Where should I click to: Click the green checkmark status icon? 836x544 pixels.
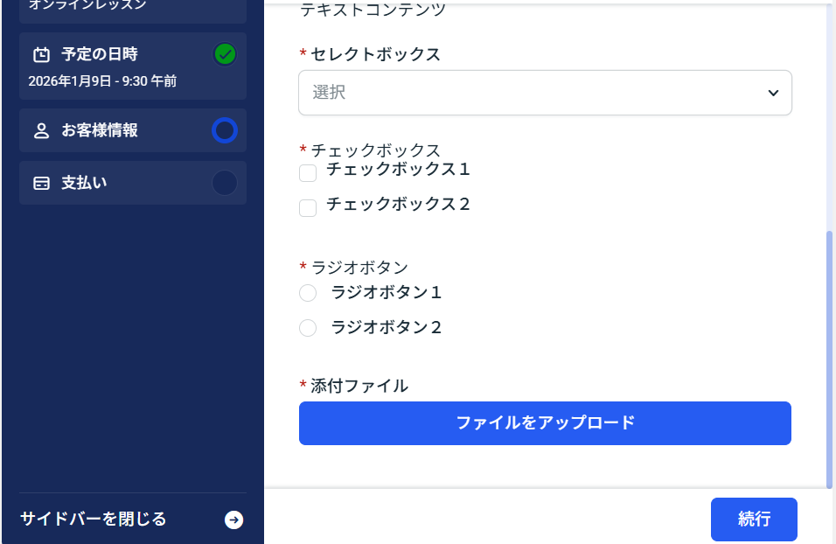coord(225,55)
